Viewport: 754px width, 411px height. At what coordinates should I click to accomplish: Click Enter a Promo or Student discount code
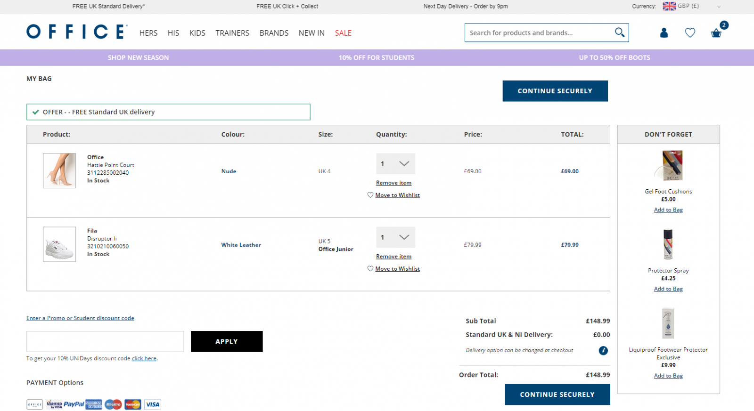click(x=80, y=318)
